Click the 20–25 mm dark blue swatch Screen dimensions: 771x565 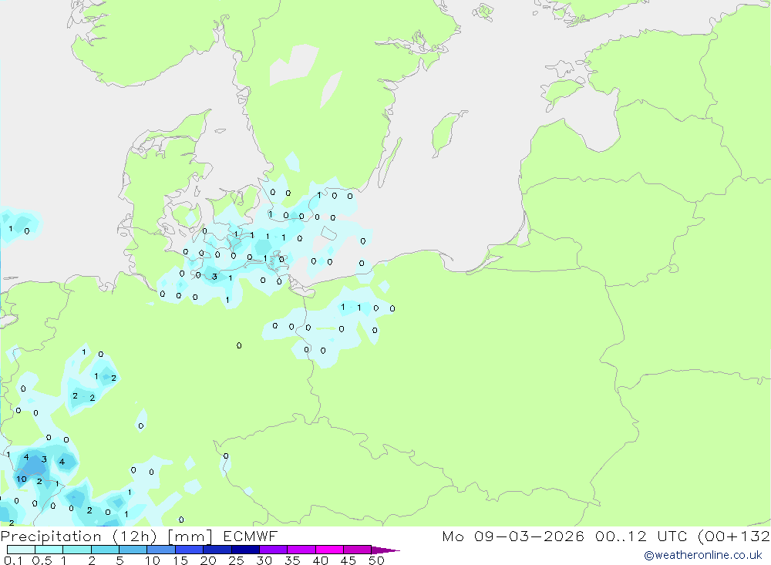click(x=217, y=550)
